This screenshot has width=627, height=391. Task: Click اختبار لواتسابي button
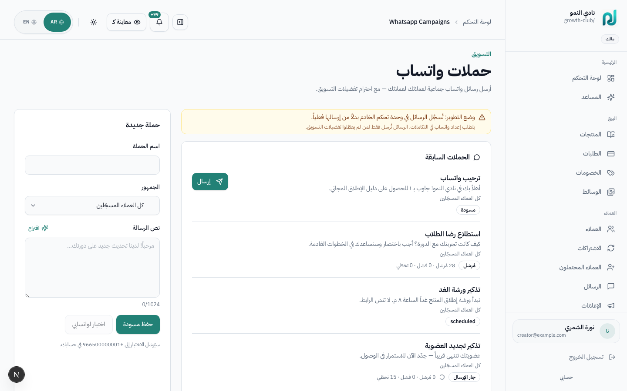(x=89, y=325)
